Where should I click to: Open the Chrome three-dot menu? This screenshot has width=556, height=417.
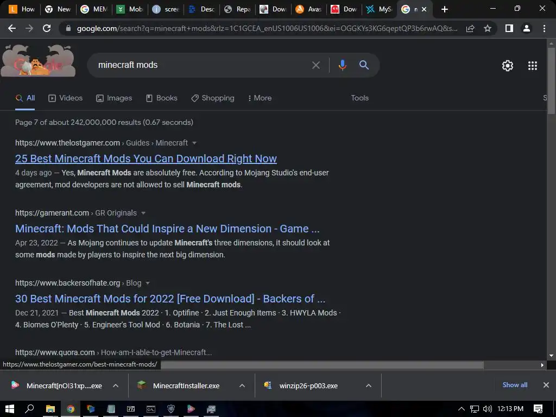pos(544,28)
